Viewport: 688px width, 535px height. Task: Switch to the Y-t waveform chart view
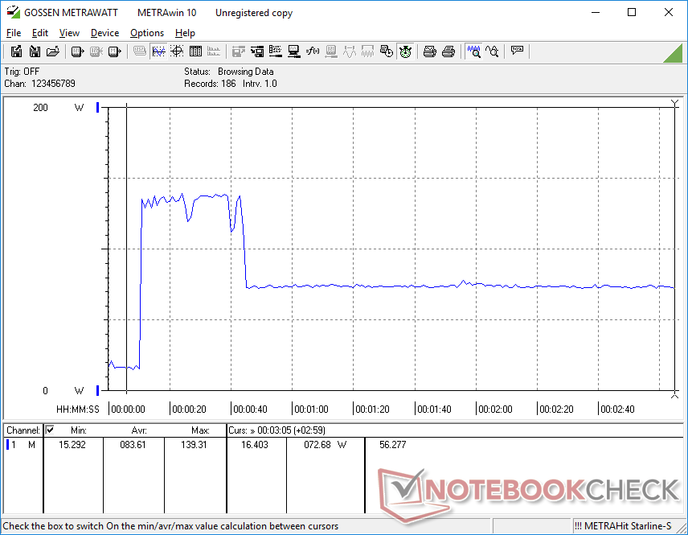(x=158, y=51)
